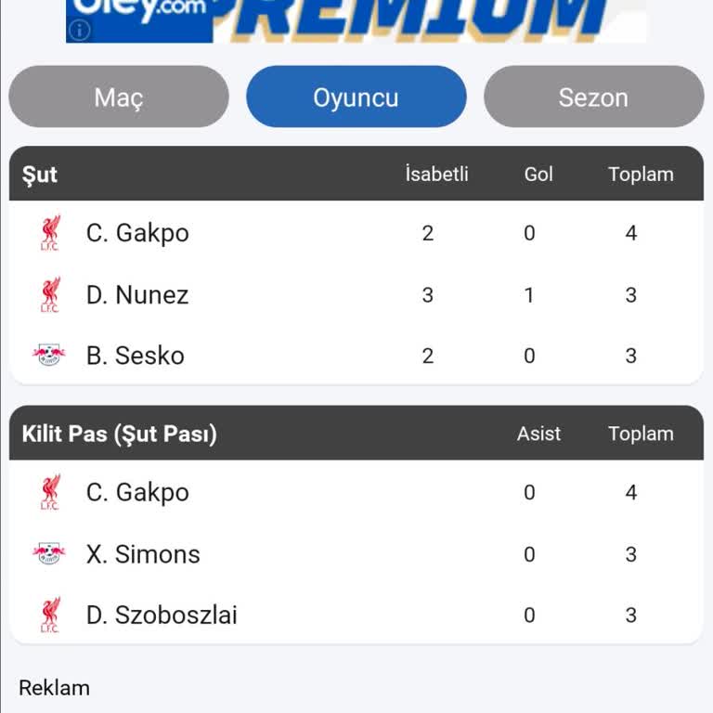This screenshot has width=713, height=713.
Task: Switch to the Maç tab
Action: [x=119, y=97]
